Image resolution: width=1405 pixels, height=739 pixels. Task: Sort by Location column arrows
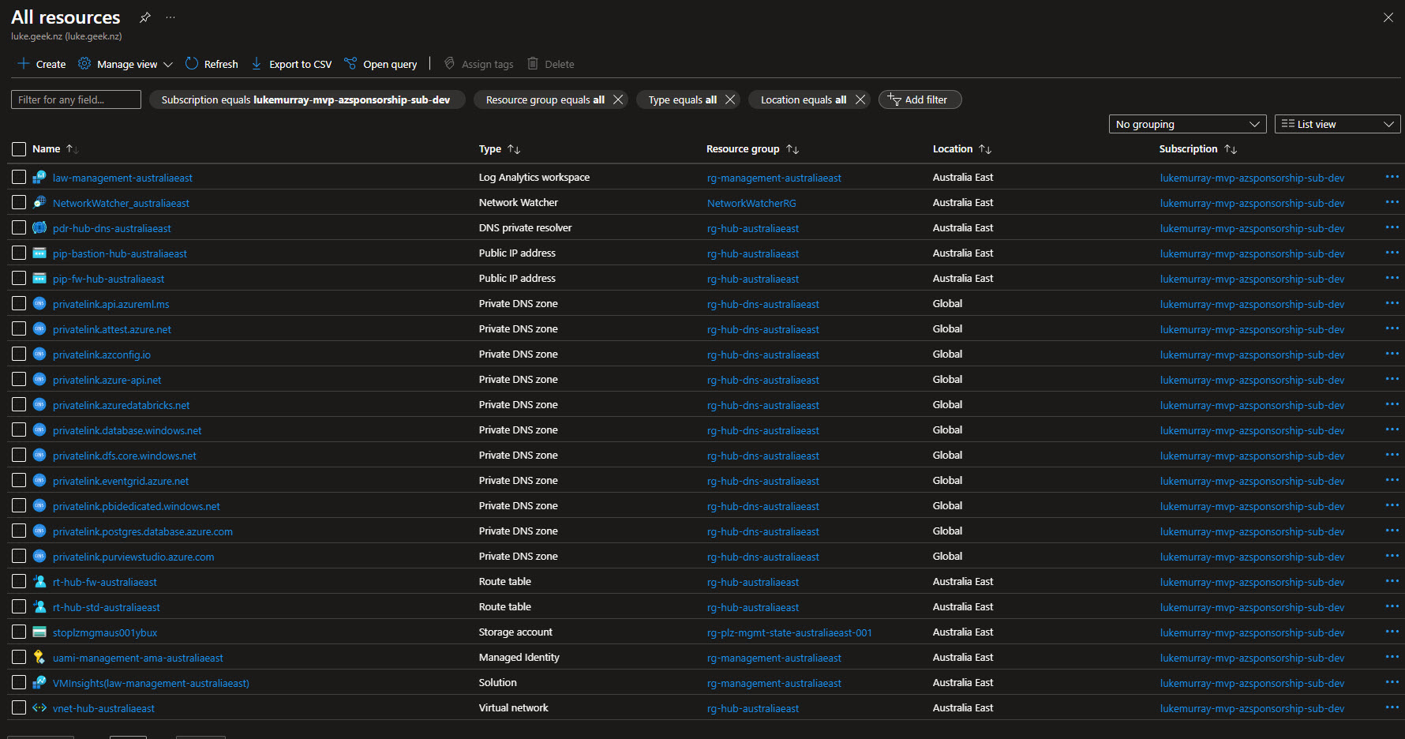[985, 149]
